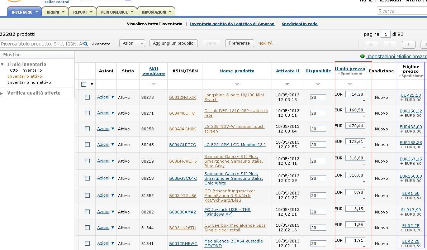Open the Azioni dropdown in toolbar
Screen dimensions: 427x250
pos(132,43)
